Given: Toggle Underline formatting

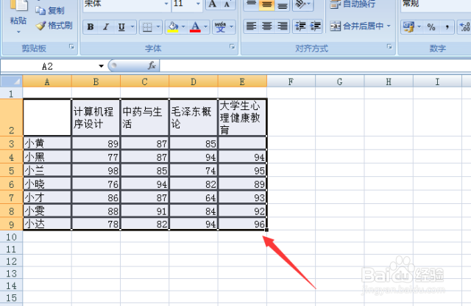Looking at the screenshot, I should pos(121,27).
